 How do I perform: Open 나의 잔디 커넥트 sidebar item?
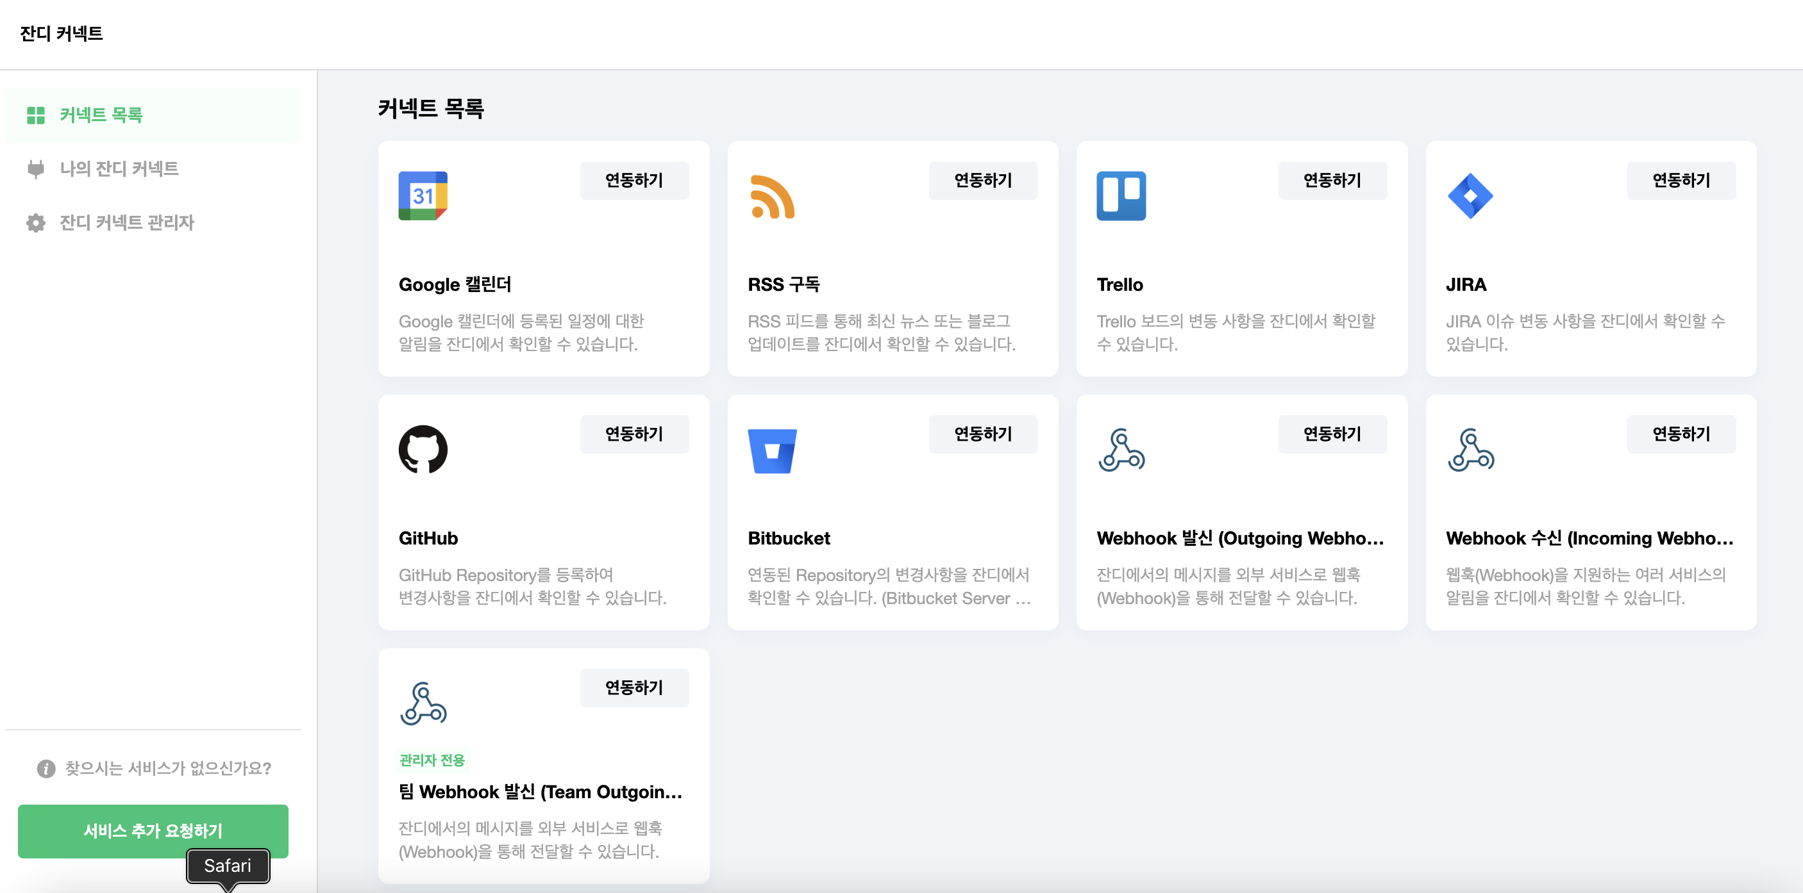[x=119, y=168]
